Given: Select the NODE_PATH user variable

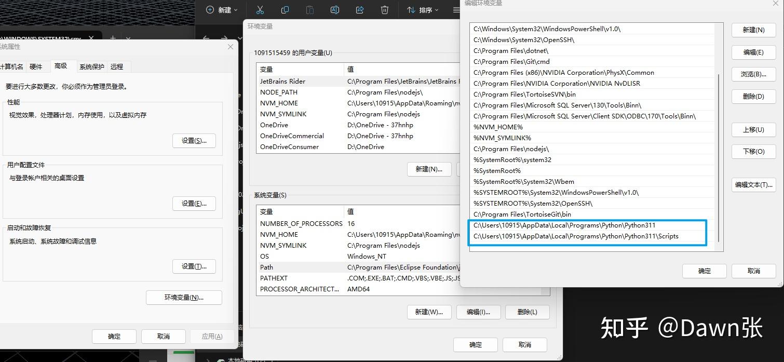Looking at the screenshot, I should (x=358, y=92).
